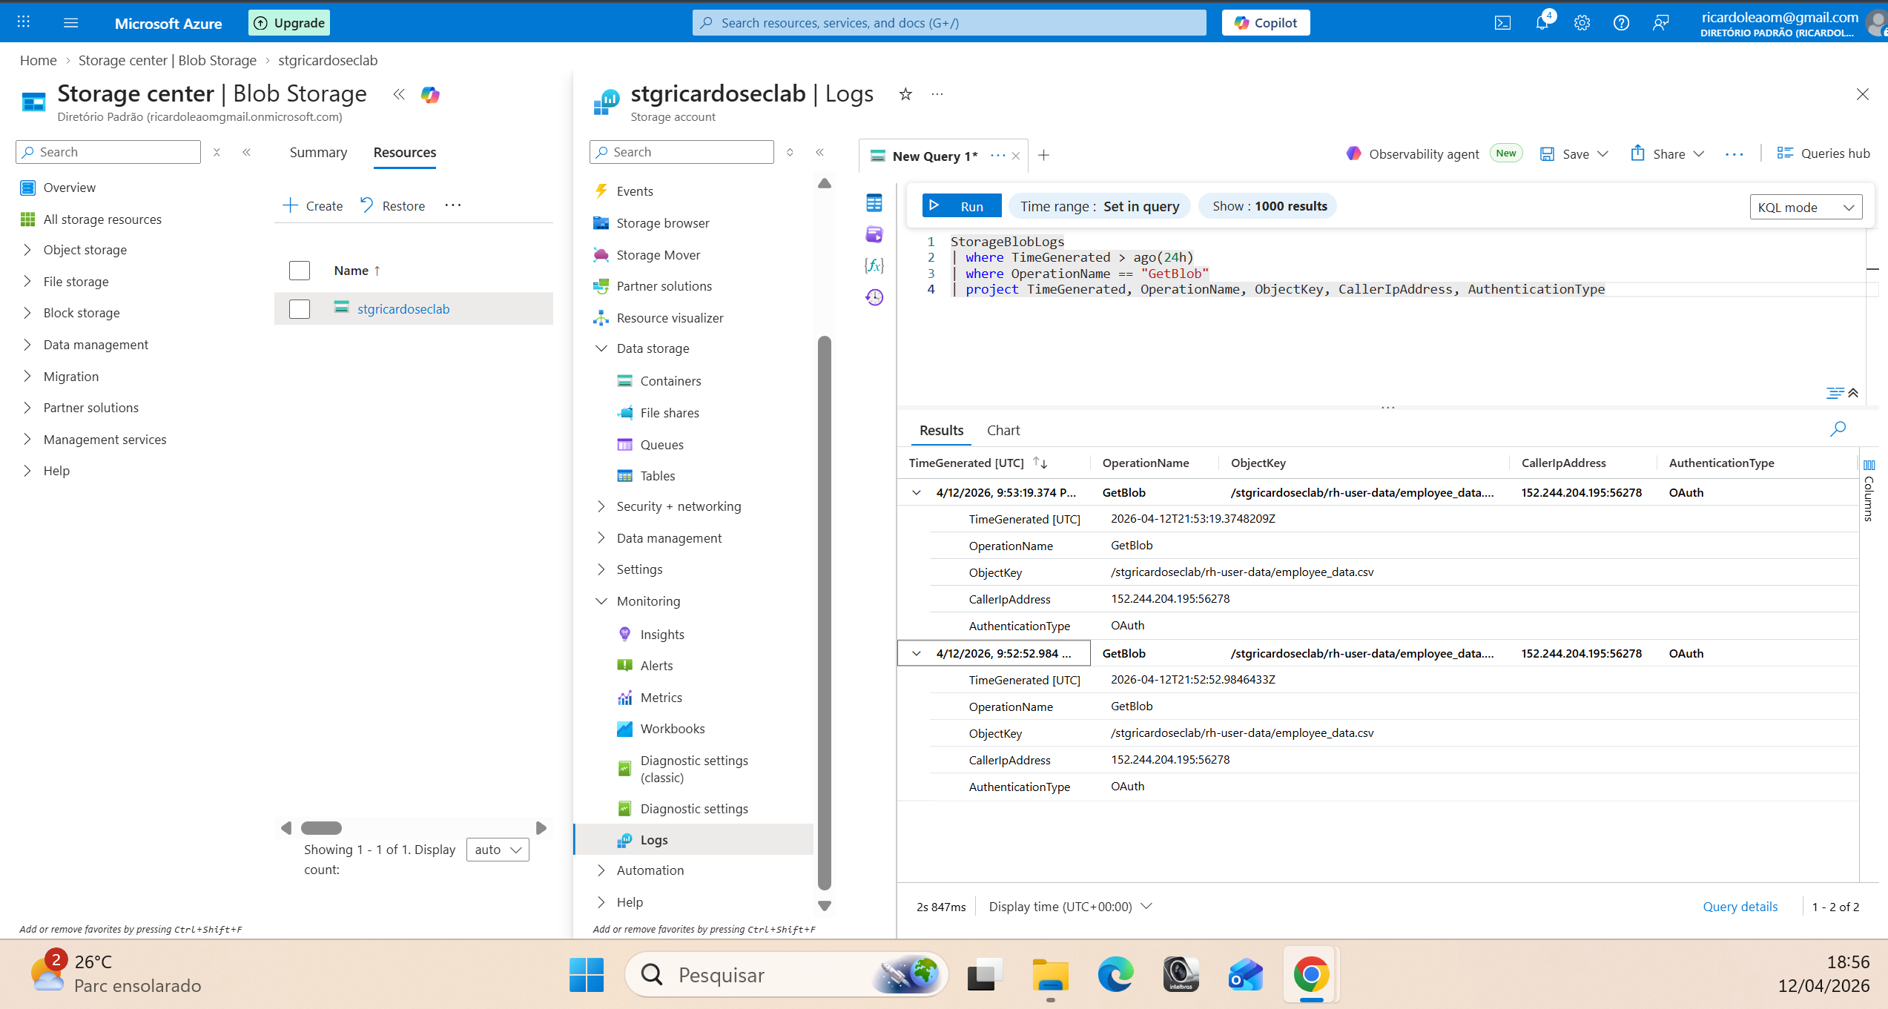The height and width of the screenshot is (1009, 1888).
Task: Click the resource list horizontal scrollbar thumb
Action: 321,828
